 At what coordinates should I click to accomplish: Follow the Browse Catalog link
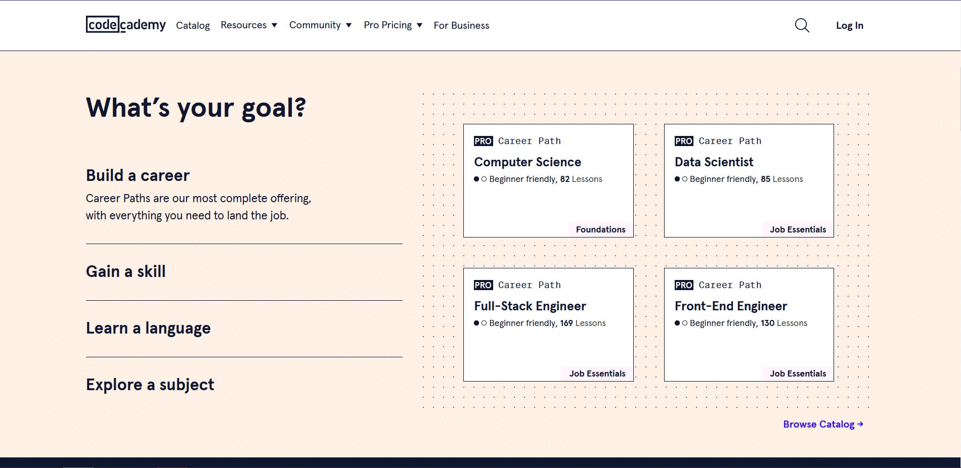click(x=823, y=424)
